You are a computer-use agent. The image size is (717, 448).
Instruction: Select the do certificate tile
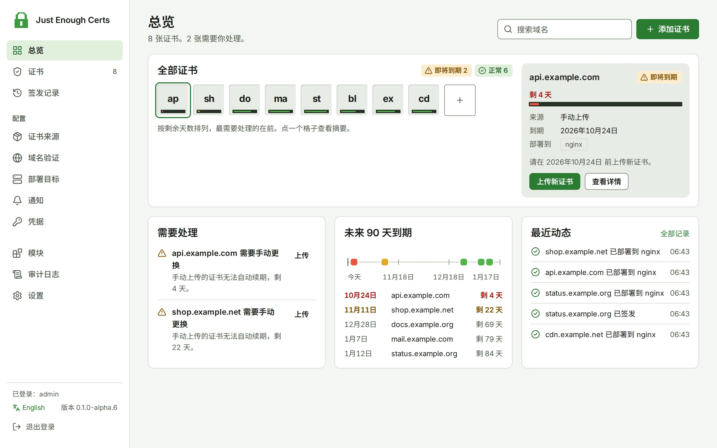(x=245, y=100)
